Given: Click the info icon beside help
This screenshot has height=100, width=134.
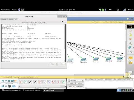Looking at the screenshot, I should click(128, 19).
